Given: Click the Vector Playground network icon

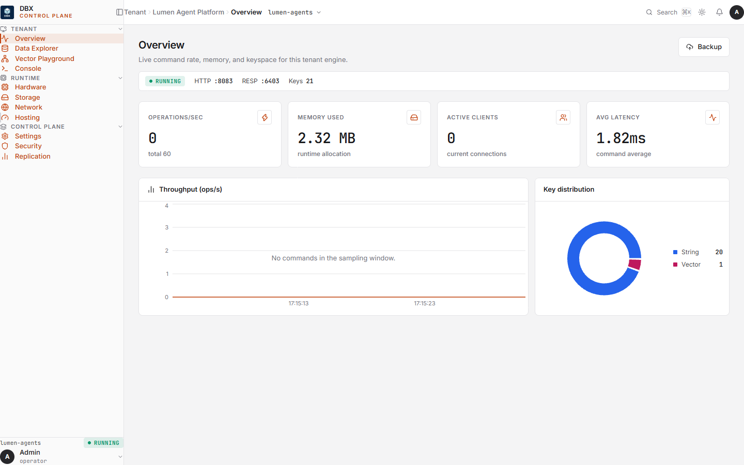Looking at the screenshot, I should coord(5,59).
